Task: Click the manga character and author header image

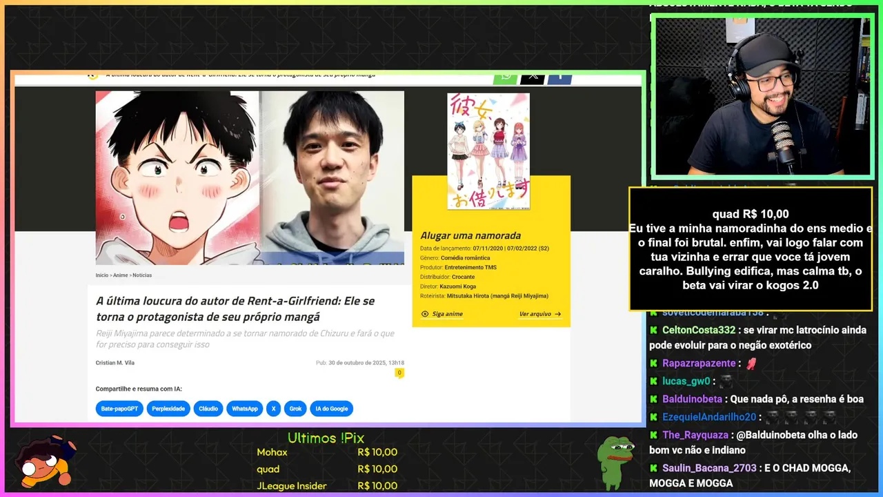Action: coord(250,177)
